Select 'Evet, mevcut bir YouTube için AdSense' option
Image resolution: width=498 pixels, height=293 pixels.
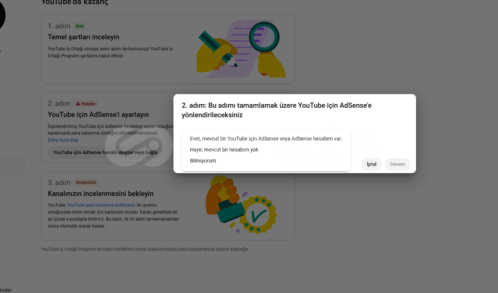(266, 139)
